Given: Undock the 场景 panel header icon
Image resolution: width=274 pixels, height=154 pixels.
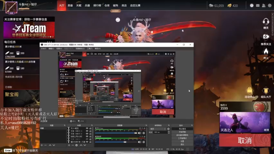Looking at the screenshot, I should (x=64, y=125).
